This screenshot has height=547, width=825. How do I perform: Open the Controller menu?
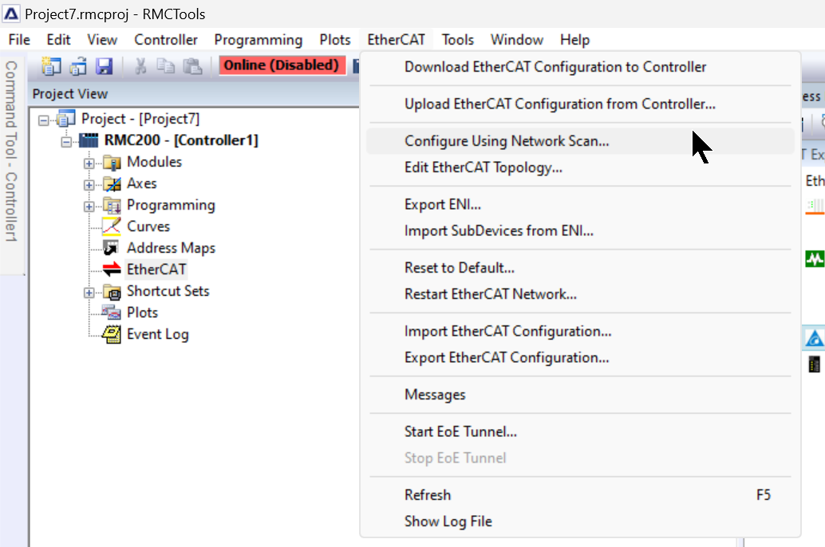pos(166,40)
